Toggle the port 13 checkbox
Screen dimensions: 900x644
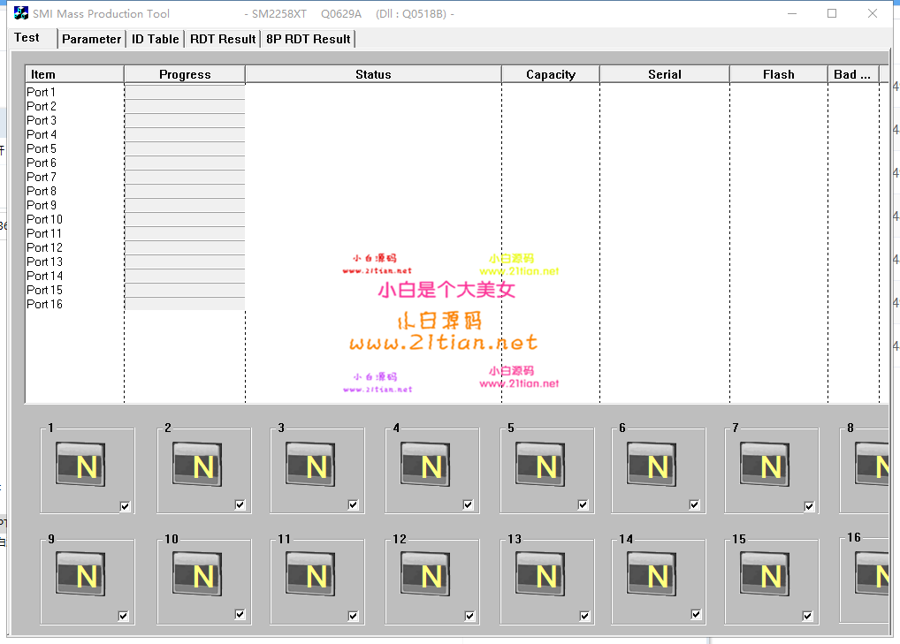coord(585,616)
